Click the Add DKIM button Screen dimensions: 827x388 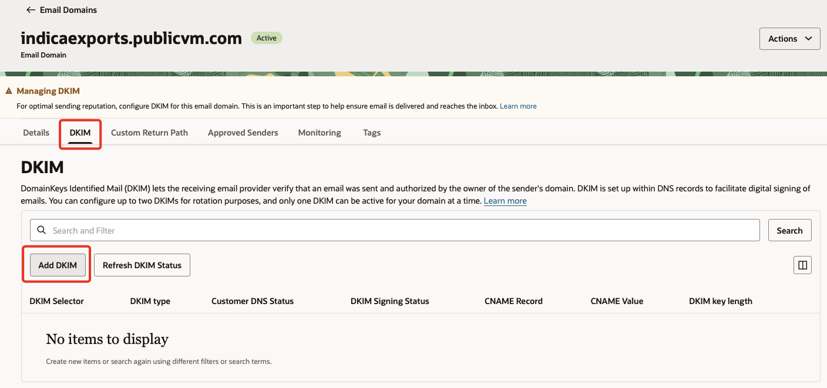[56, 265]
